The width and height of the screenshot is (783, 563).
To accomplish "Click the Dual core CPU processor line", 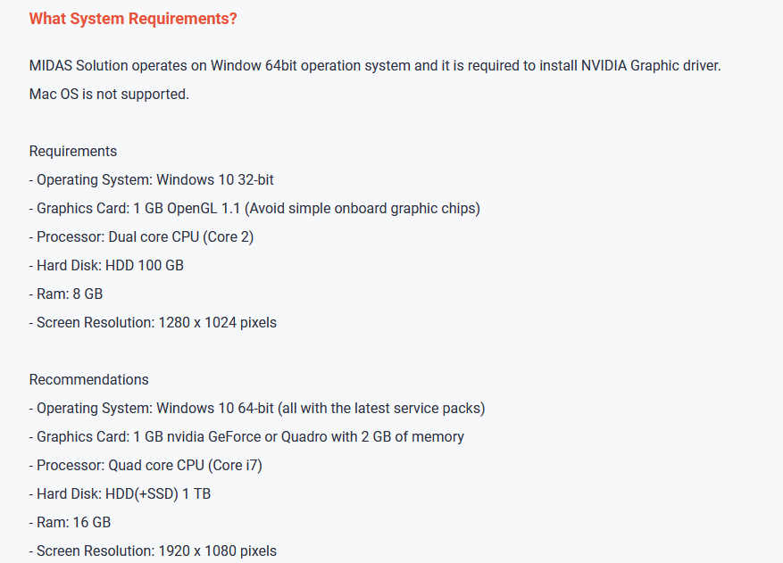I will pyautogui.click(x=147, y=237).
